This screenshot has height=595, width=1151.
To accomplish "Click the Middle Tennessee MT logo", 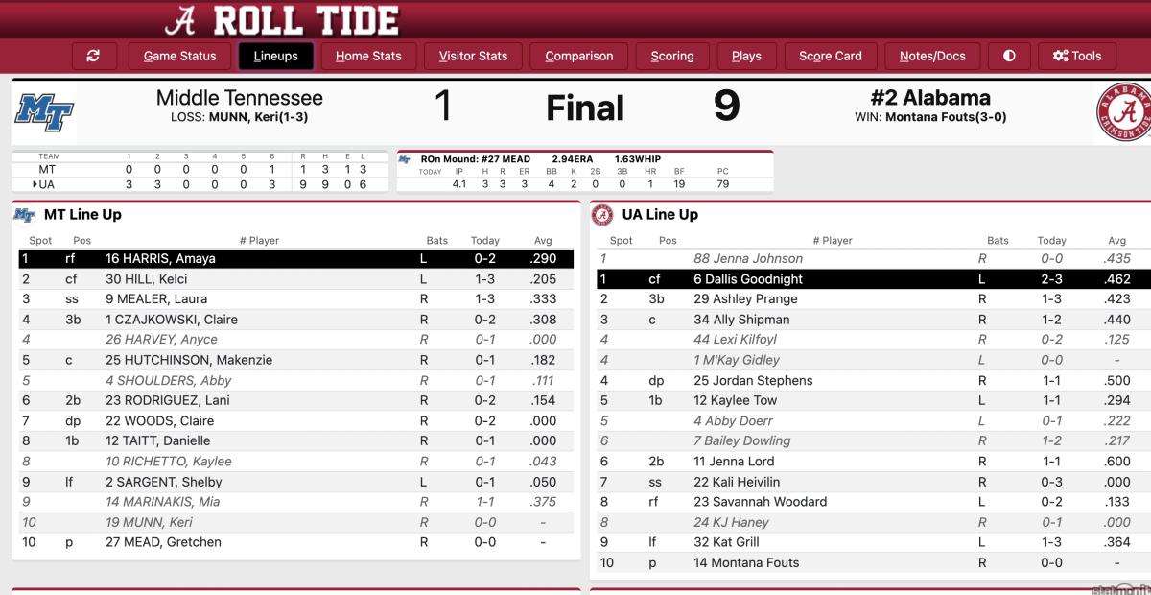I will (44, 113).
